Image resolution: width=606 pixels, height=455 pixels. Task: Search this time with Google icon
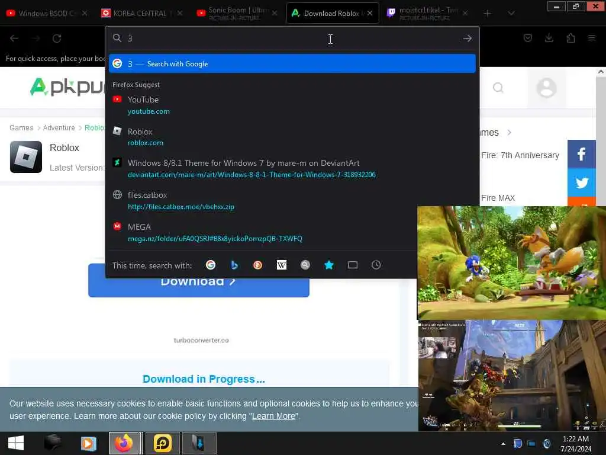pyautogui.click(x=211, y=265)
